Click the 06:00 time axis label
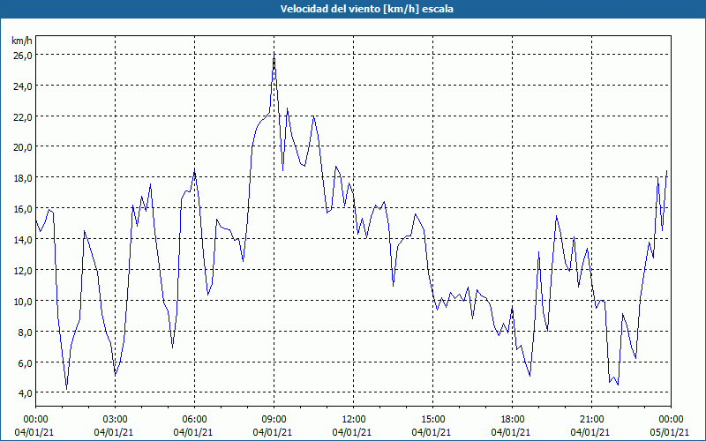This screenshot has width=706, height=441. [x=194, y=420]
